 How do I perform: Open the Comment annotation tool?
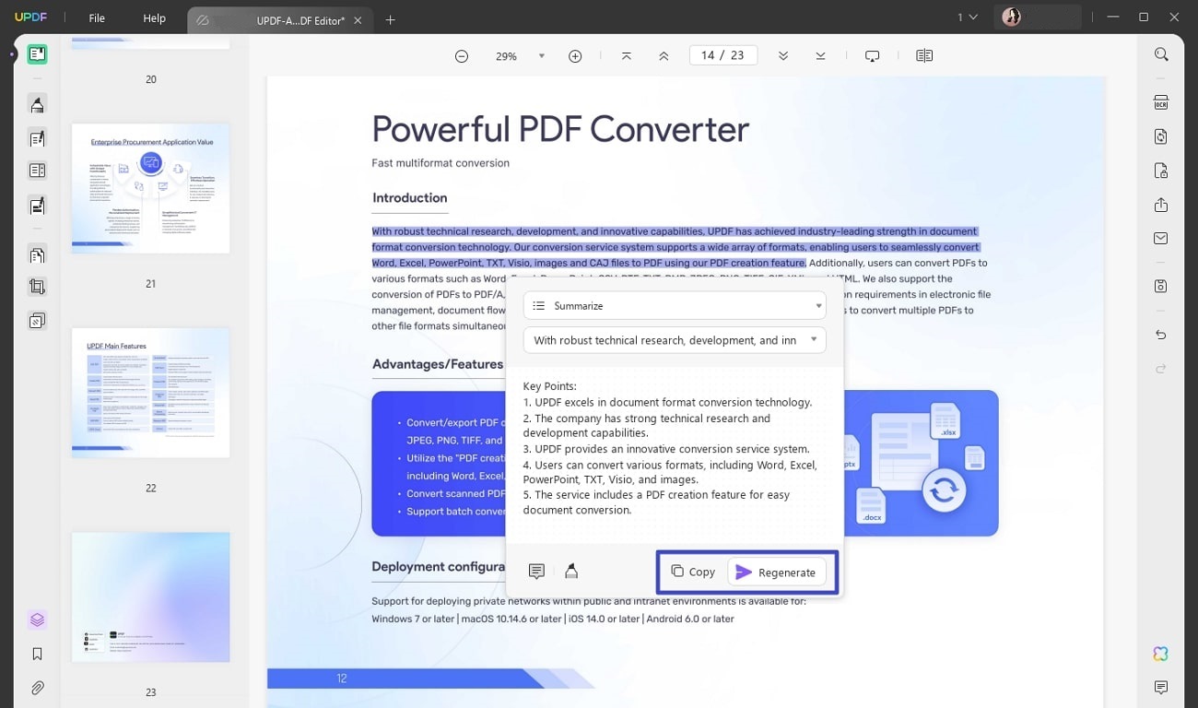(37, 104)
